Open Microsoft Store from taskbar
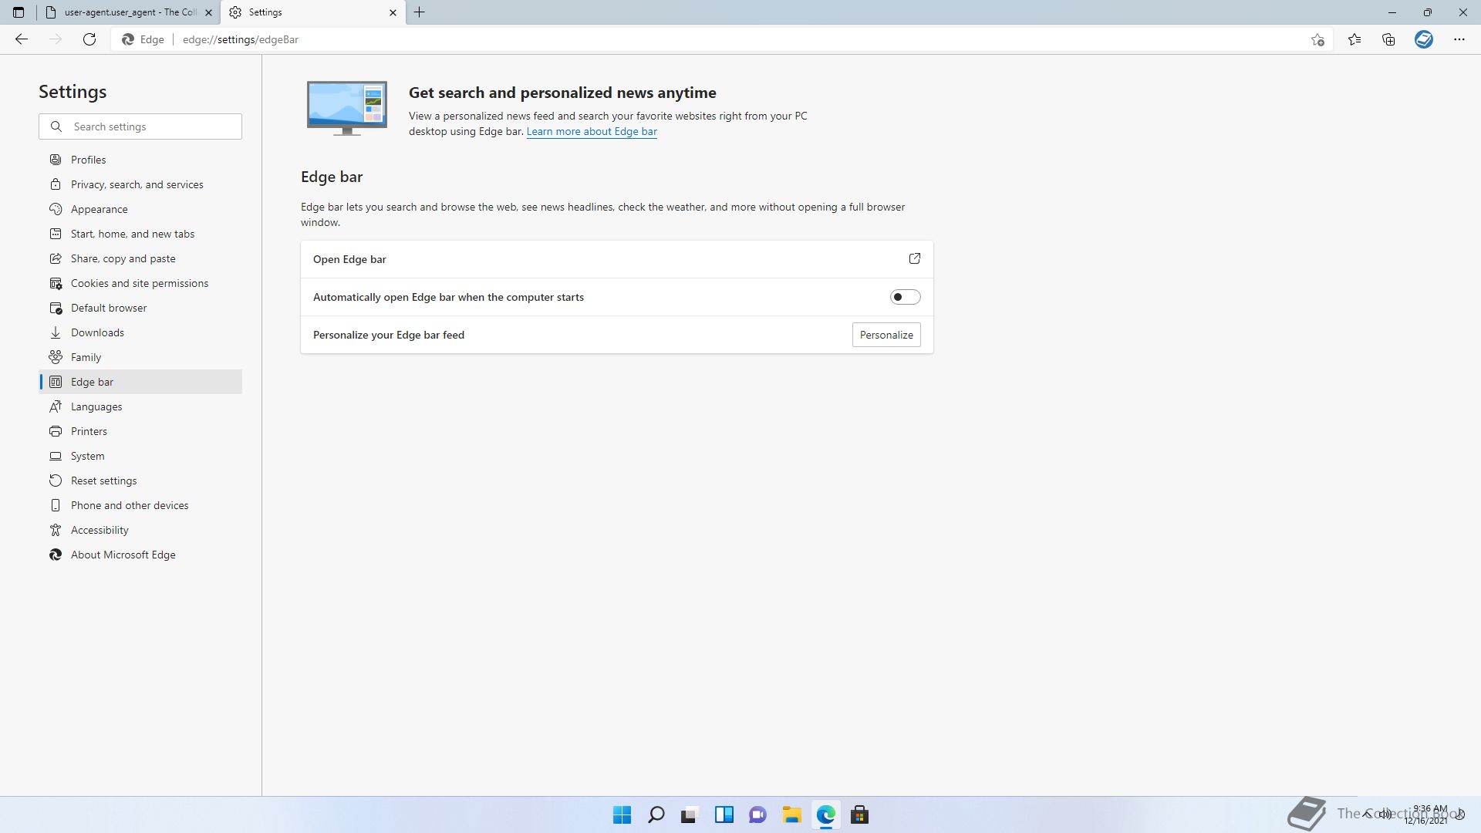Image resolution: width=1481 pixels, height=833 pixels. point(859,814)
